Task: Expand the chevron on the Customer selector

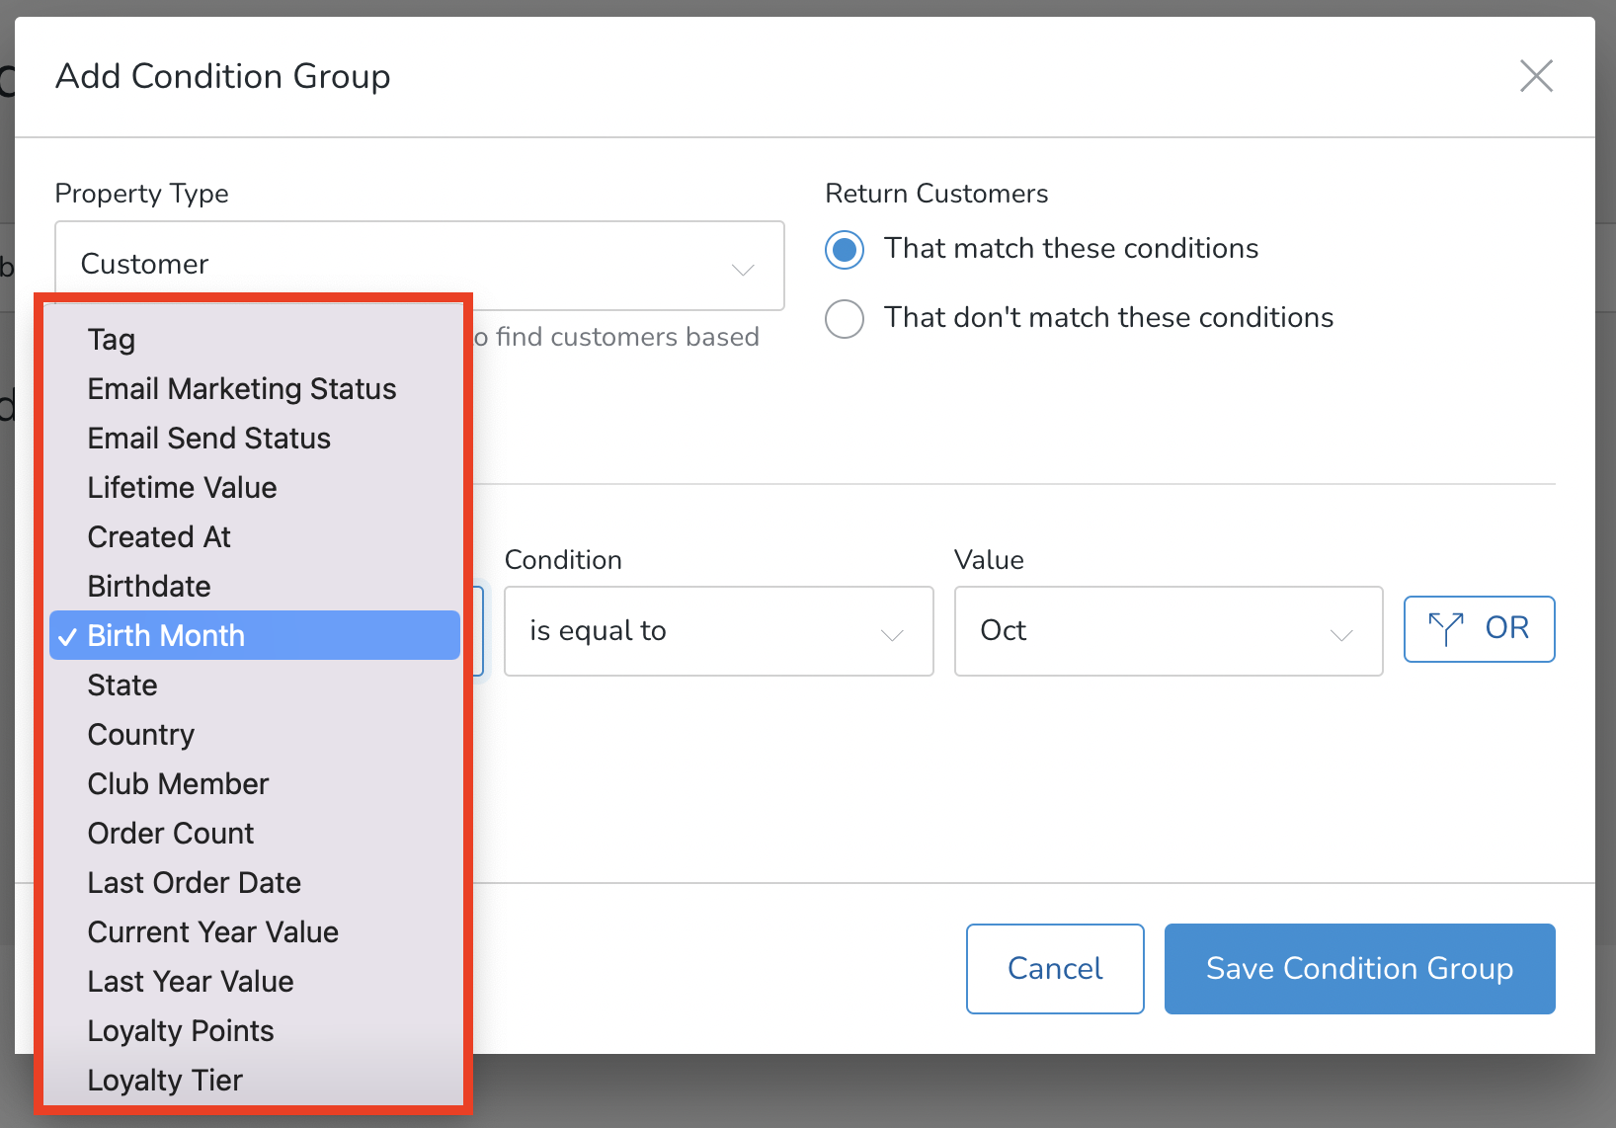Action: pos(742,267)
